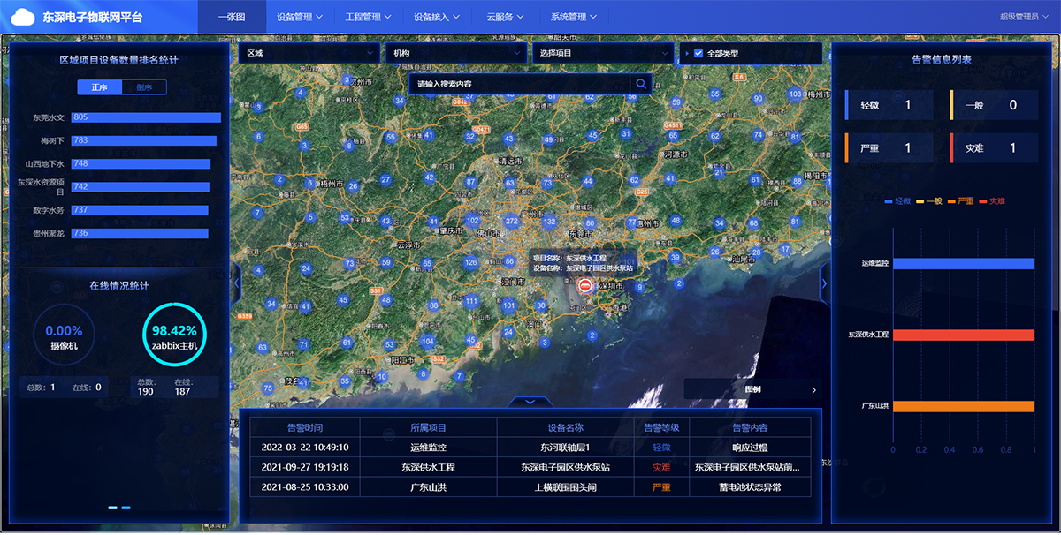Click the 111 cluster marker on map

pyautogui.click(x=471, y=302)
